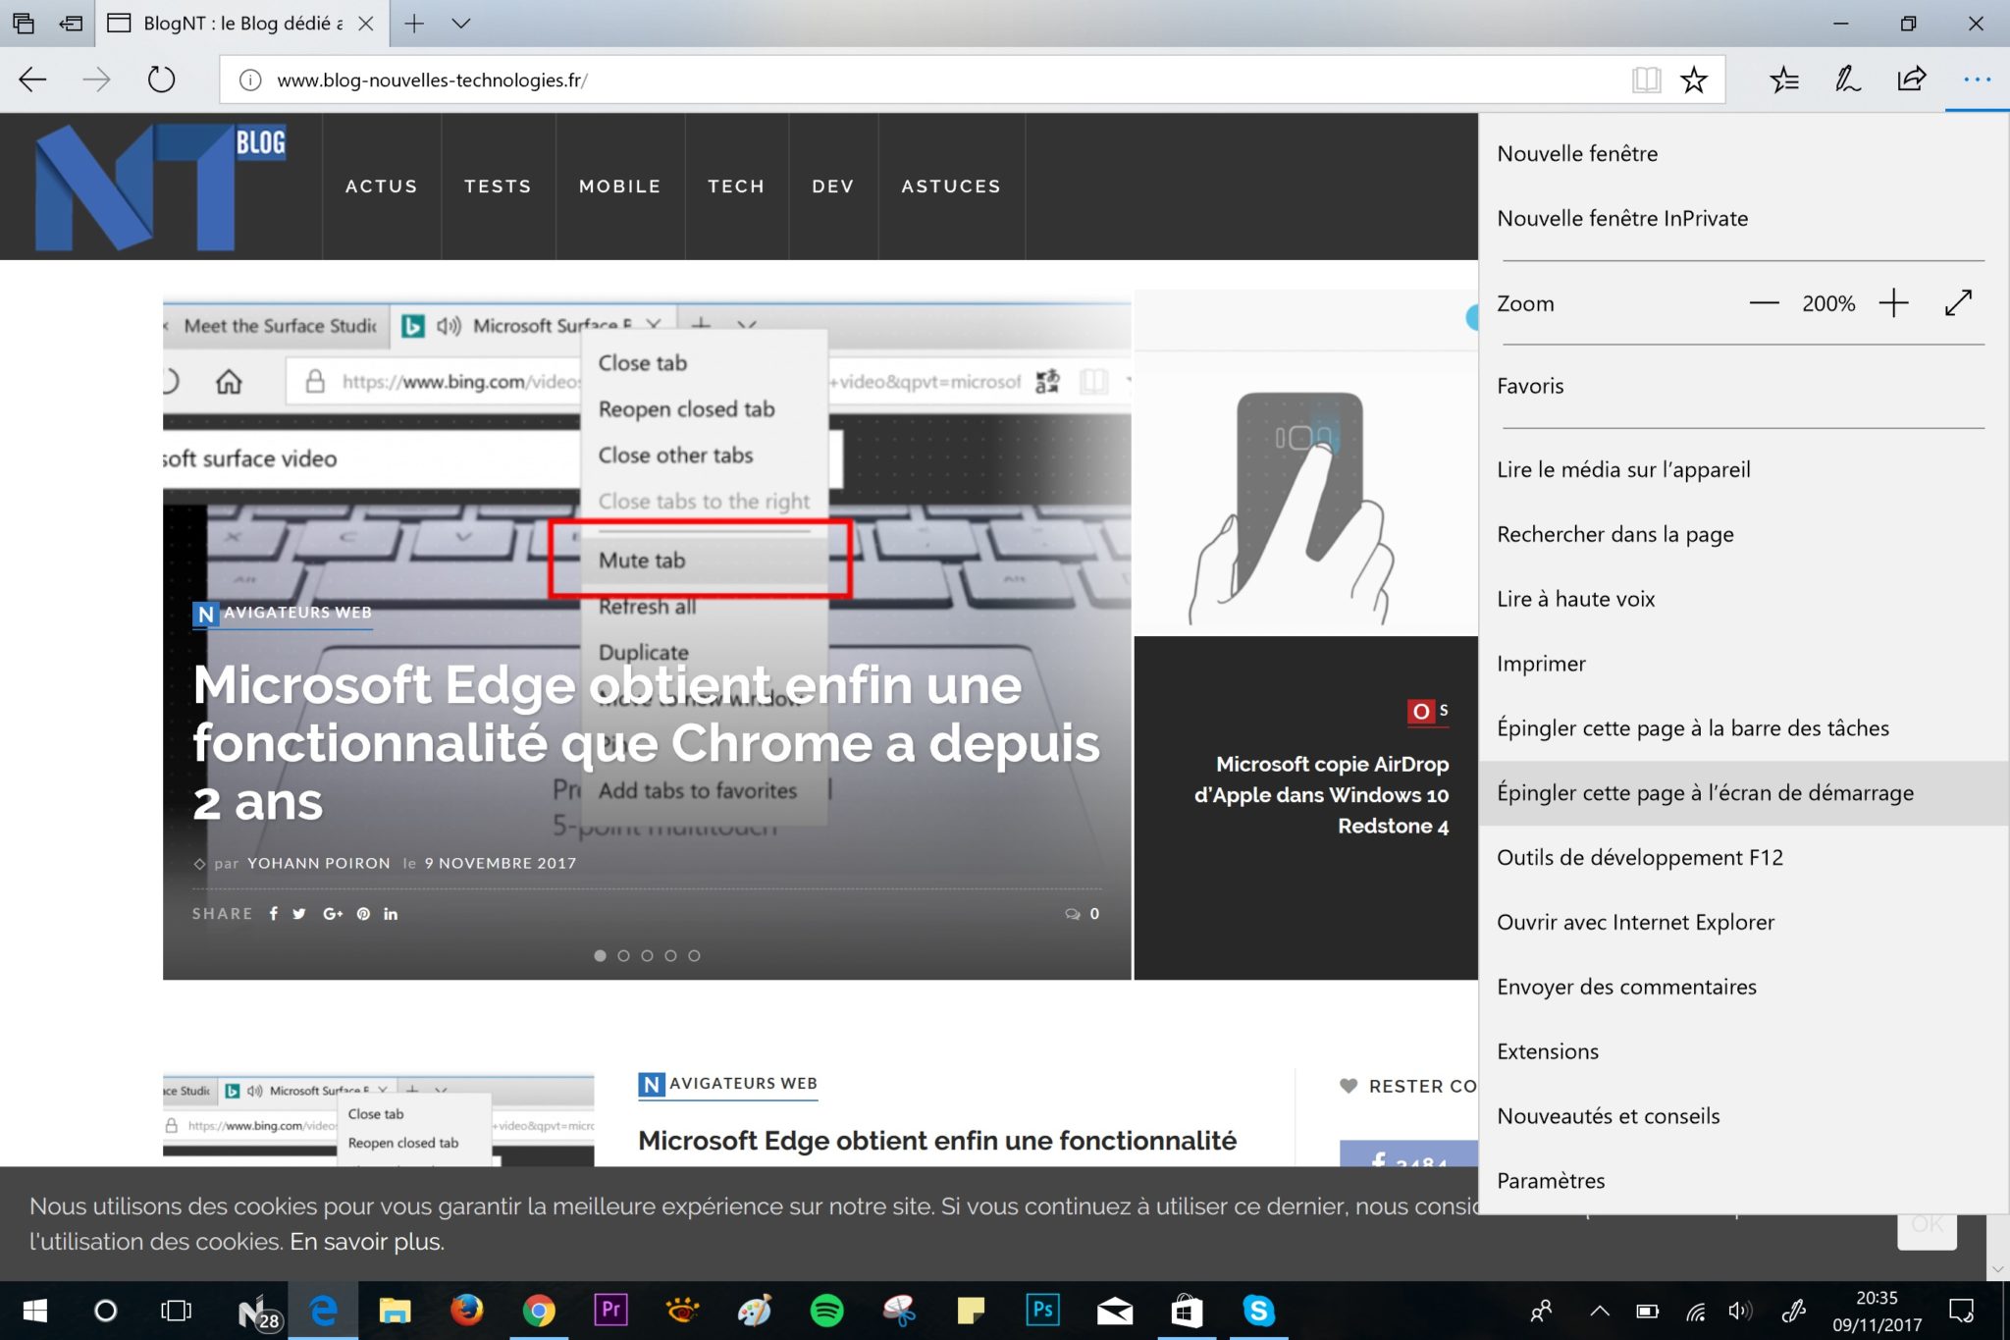Add page to favorites star icon
2010x1340 pixels.
pyautogui.click(x=1694, y=80)
